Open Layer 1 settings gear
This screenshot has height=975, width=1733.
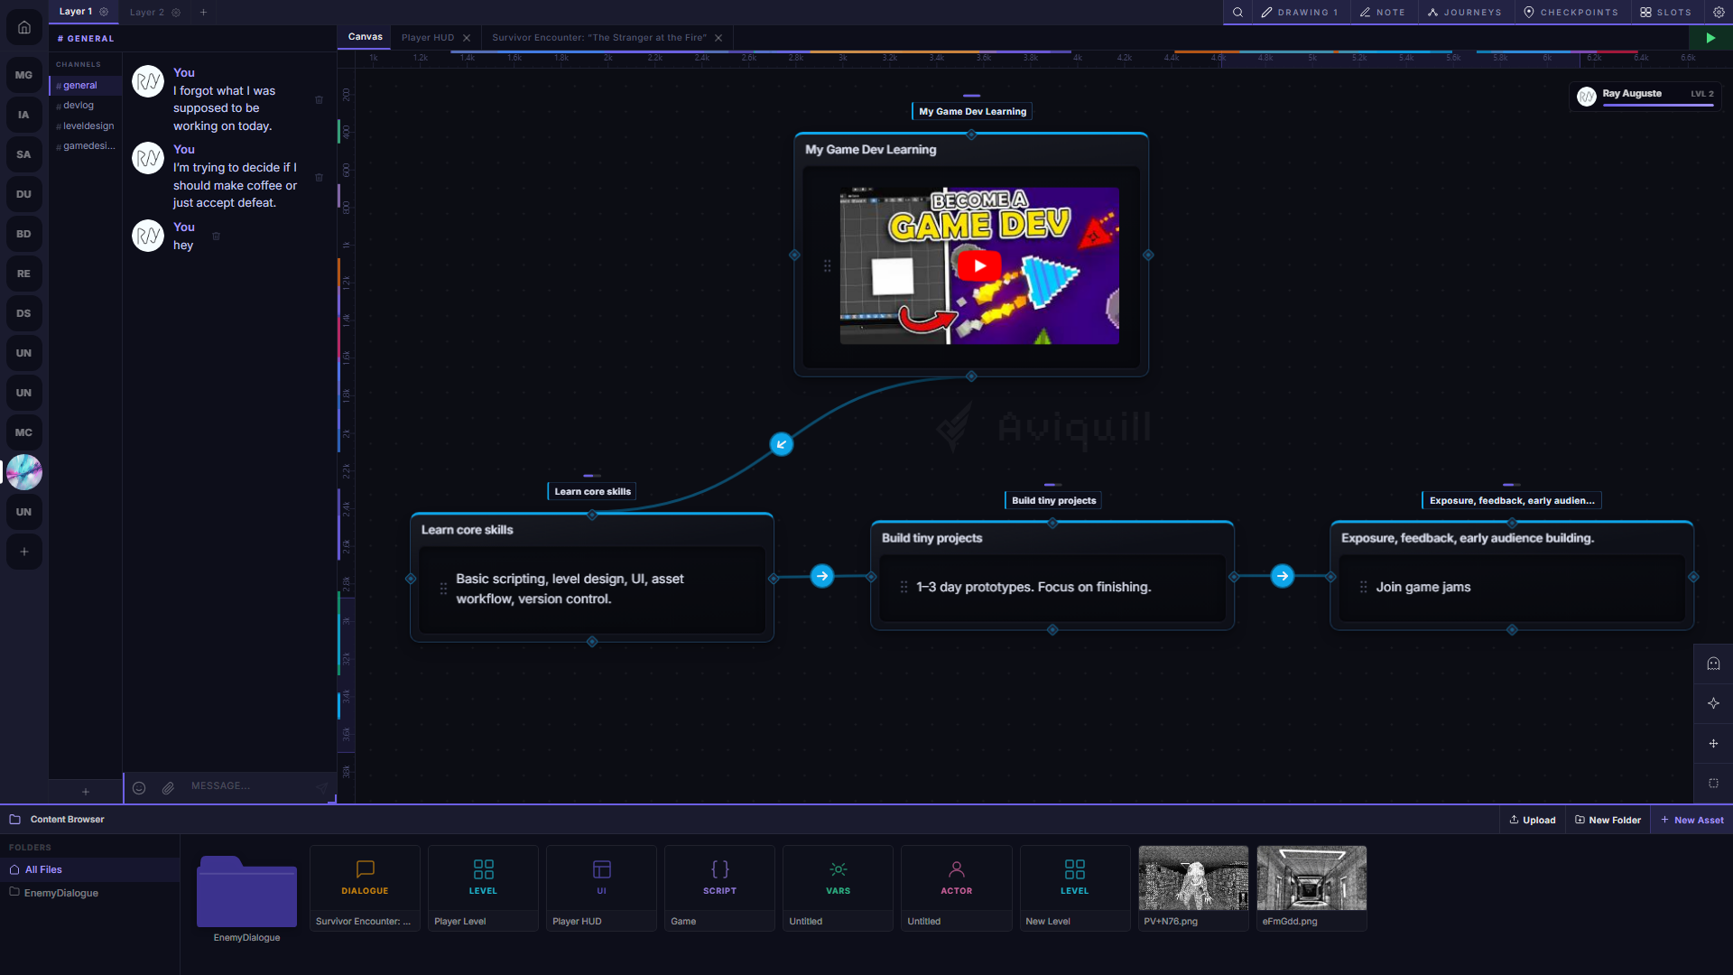(104, 12)
